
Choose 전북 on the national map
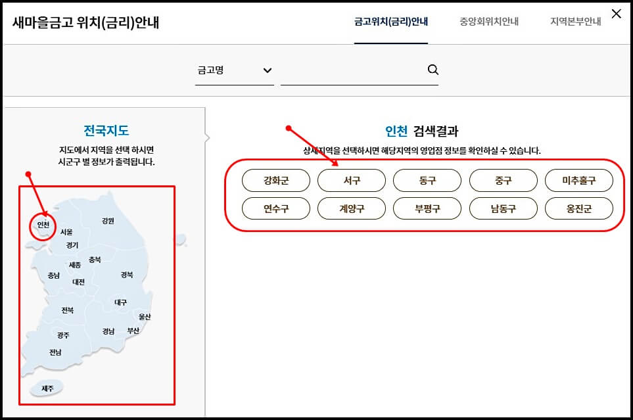click(x=68, y=310)
